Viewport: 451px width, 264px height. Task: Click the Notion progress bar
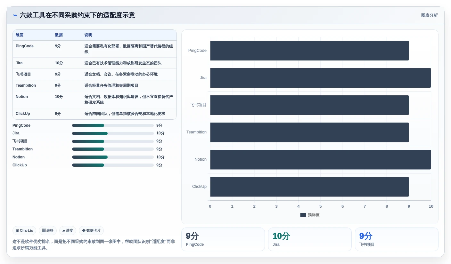[x=113, y=157]
